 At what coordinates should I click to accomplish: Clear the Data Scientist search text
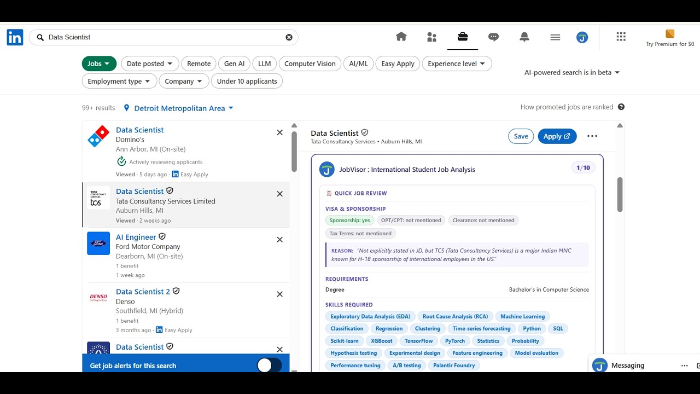click(x=289, y=37)
